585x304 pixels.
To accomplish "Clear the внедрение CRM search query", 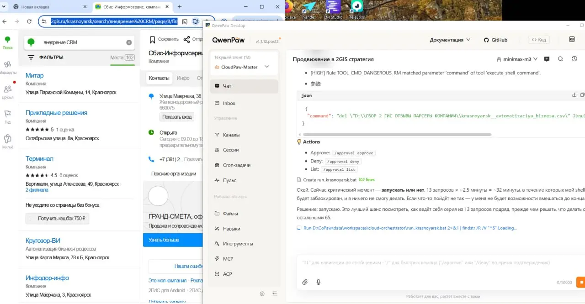I will click(x=129, y=42).
